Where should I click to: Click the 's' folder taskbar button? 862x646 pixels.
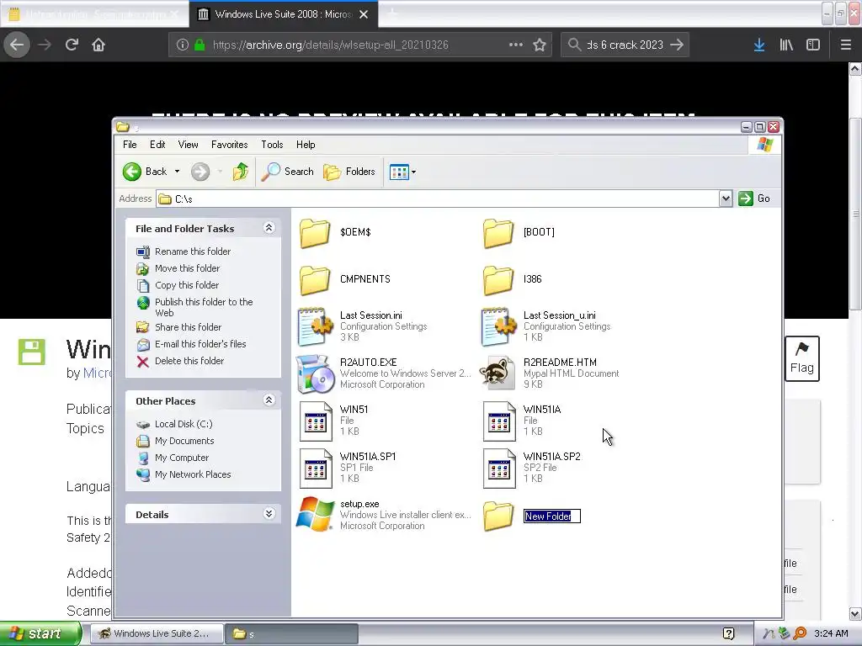click(292, 634)
